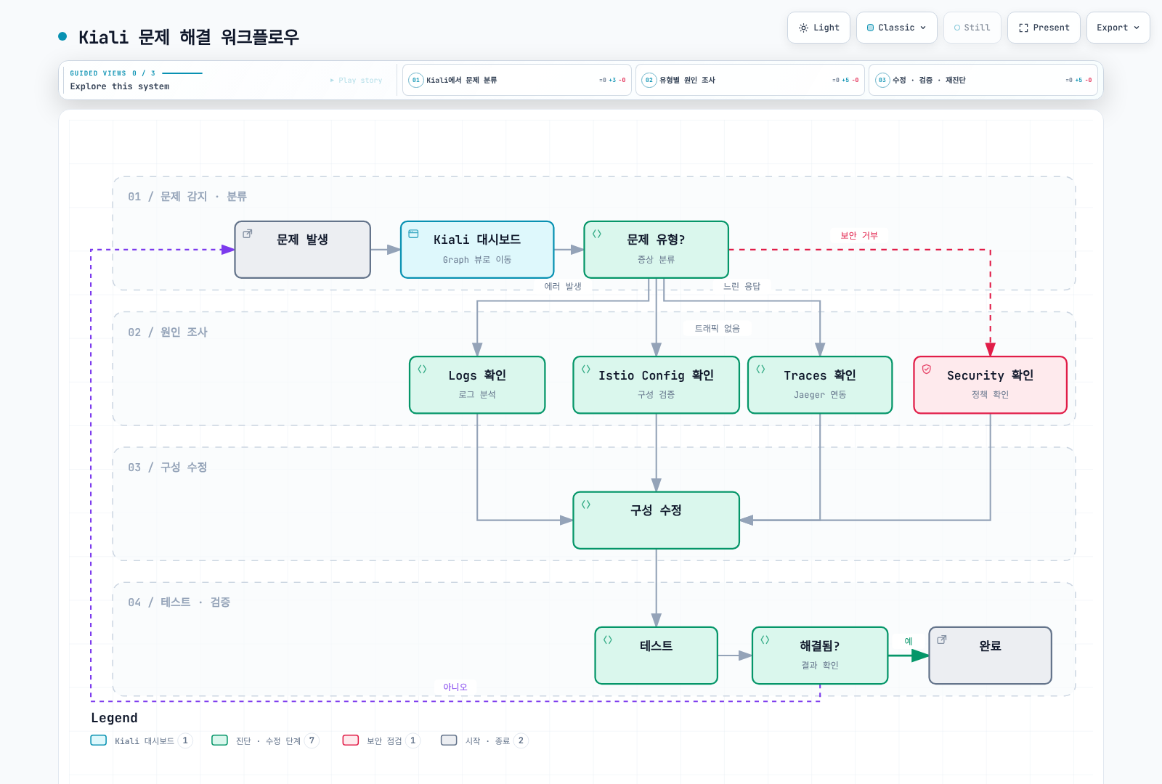Click the Explore this system text
Screen dimensions: 1162x784
click(120, 86)
